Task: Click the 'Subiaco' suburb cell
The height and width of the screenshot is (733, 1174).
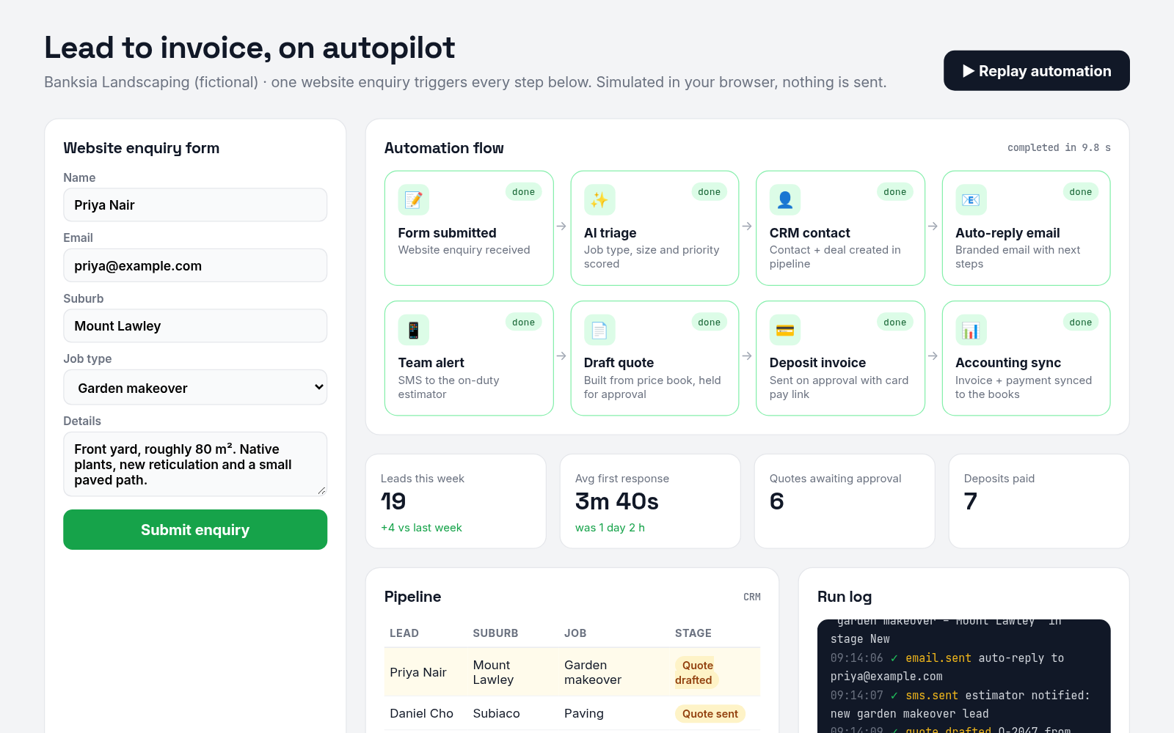Action: (x=497, y=713)
